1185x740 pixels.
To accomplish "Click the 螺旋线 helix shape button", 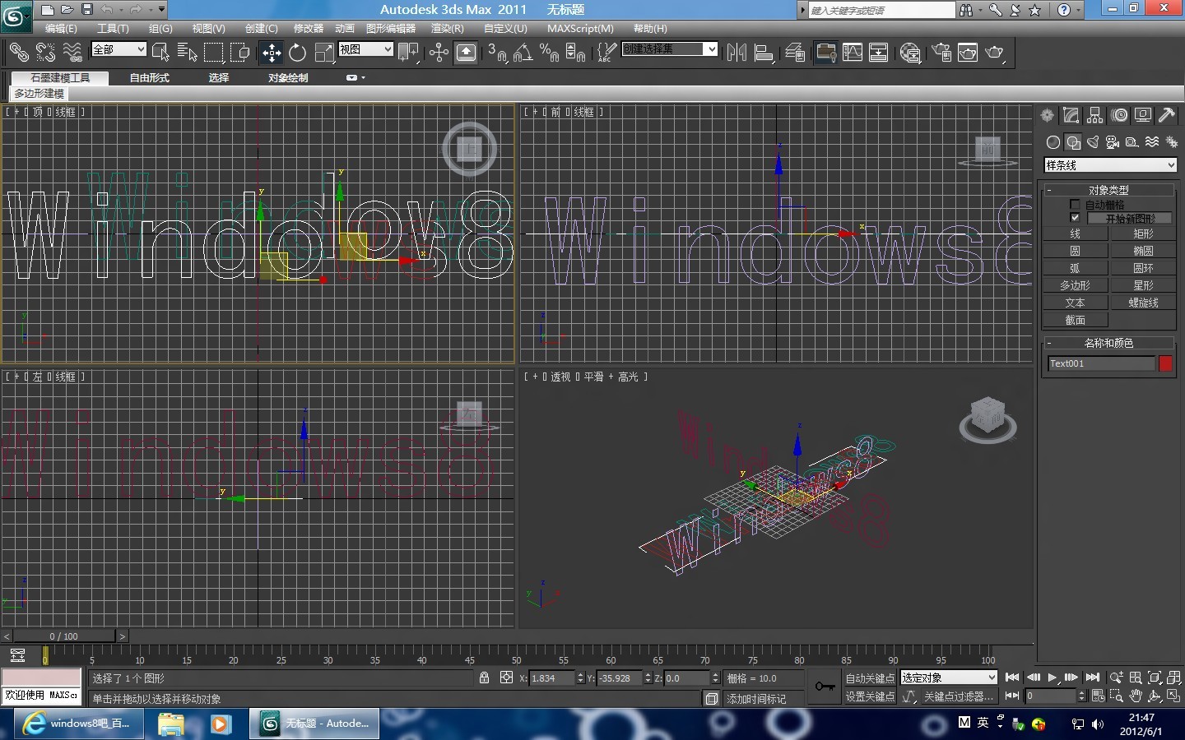I will [1143, 303].
